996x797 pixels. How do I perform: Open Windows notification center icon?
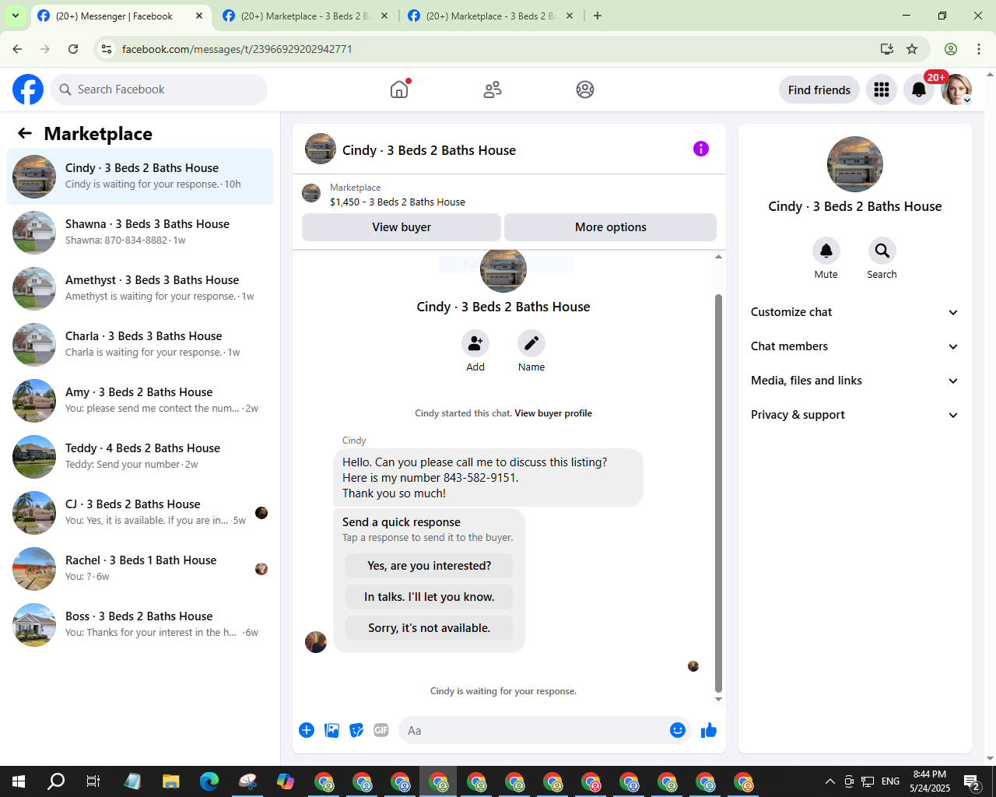[972, 781]
